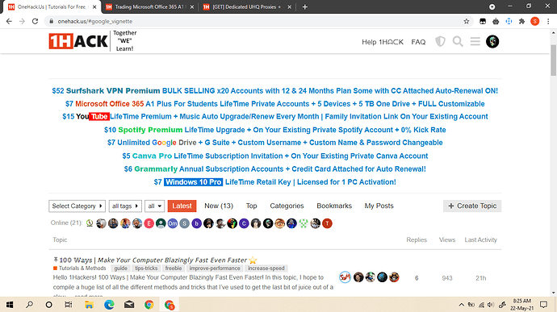Click the 'freebie' tag
Viewport: 557px width, 312px height.
tap(174, 268)
